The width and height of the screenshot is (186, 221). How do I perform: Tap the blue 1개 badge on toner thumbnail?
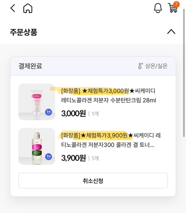point(49,157)
